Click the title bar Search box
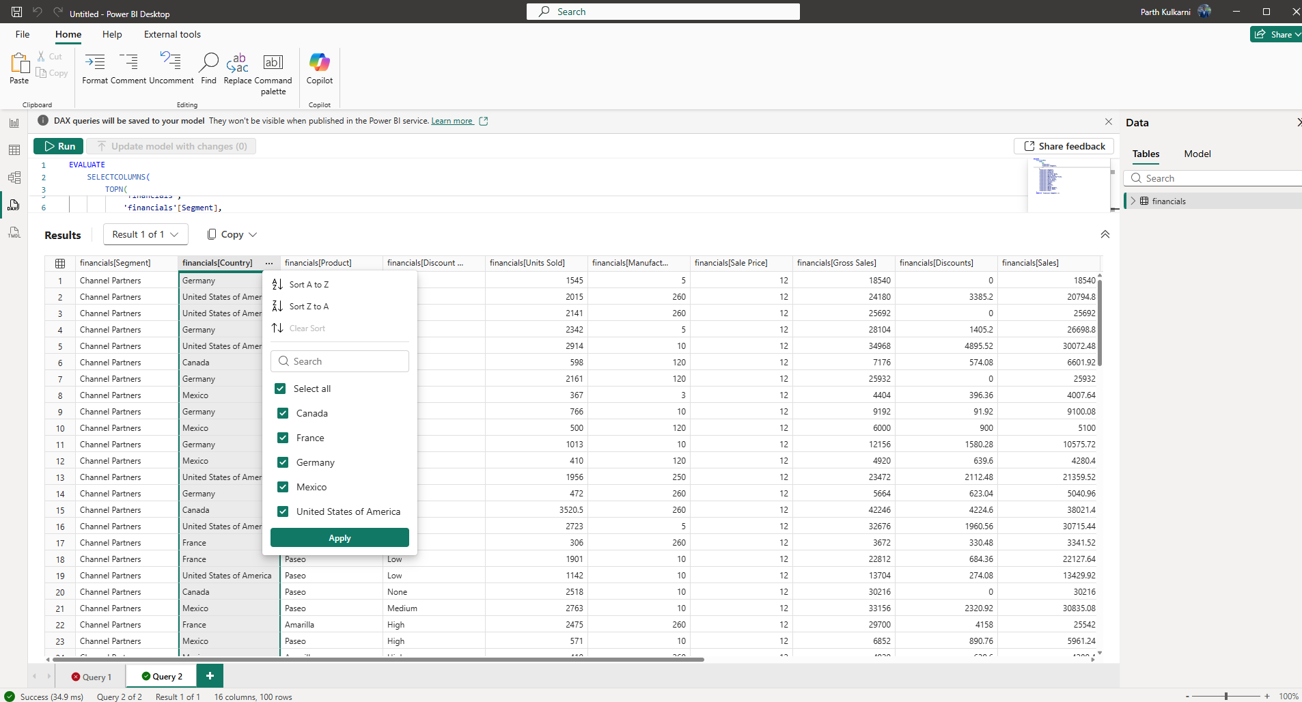The width and height of the screenshot is (1302, 702). 663,12
